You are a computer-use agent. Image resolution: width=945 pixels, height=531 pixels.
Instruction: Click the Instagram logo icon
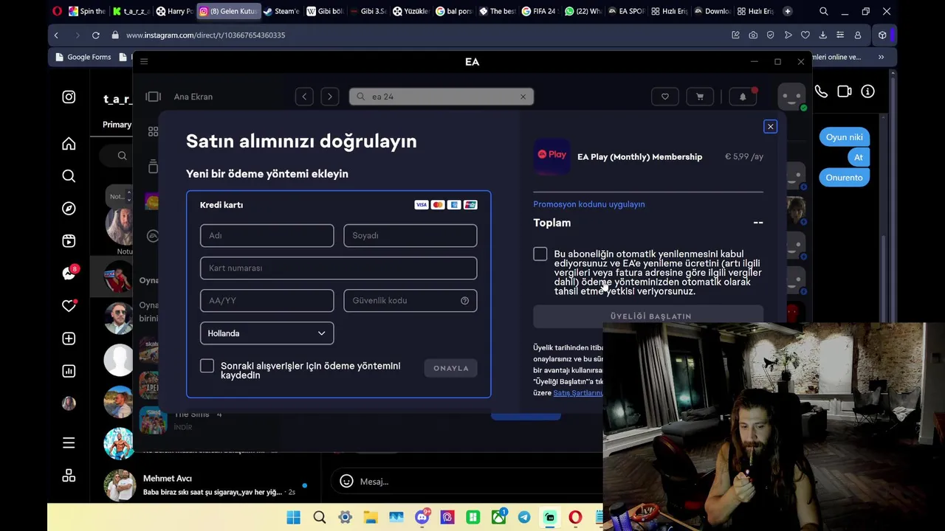69,97
